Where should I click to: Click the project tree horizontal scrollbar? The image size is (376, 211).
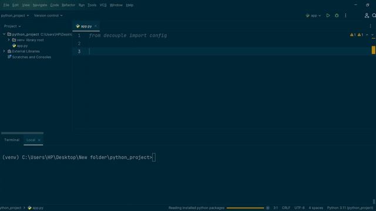pyautogui.click(x=22, y=133)
